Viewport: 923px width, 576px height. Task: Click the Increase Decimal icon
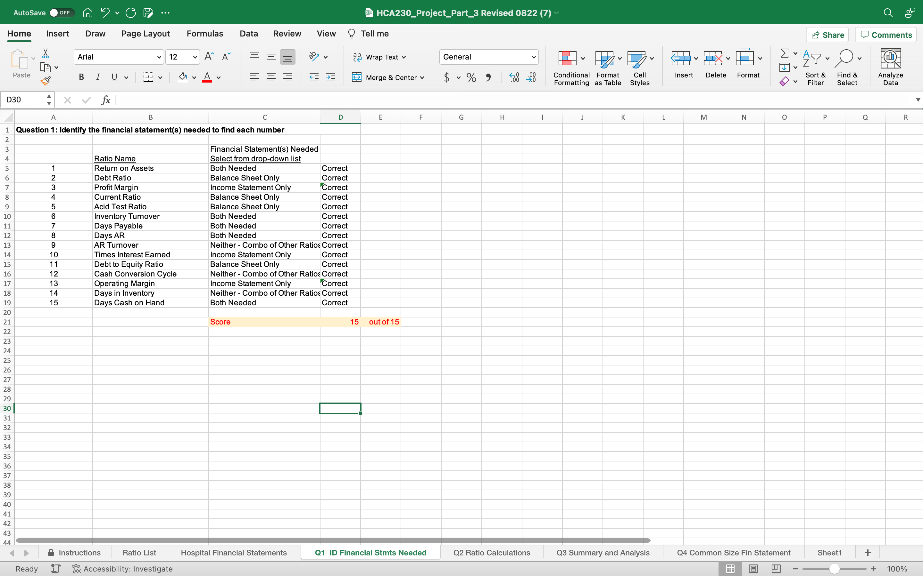(514, 77)
